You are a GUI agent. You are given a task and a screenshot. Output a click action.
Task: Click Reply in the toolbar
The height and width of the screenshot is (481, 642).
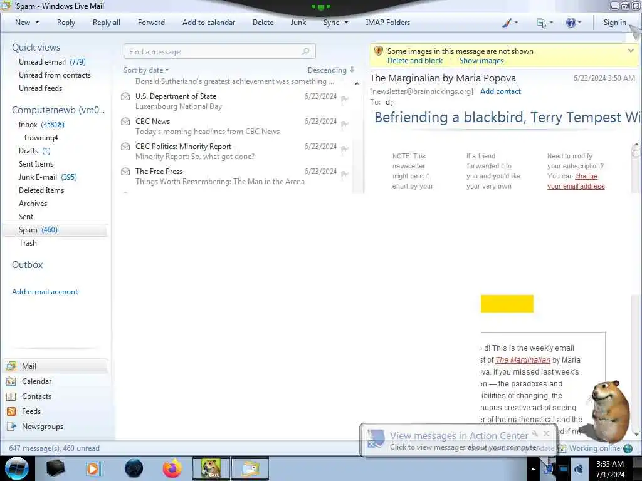(x=66, y=23)
